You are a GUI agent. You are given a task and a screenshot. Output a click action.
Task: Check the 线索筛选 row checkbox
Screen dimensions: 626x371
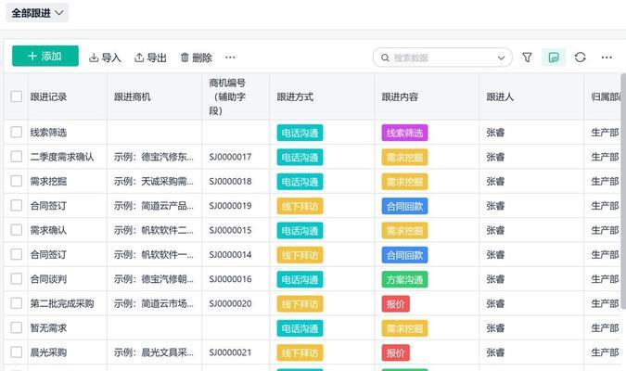click(x=17, y=133)
